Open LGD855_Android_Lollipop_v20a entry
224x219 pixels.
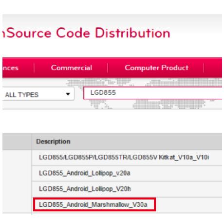(x=85, y=173)
